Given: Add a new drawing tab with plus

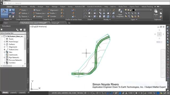Looking at the screenshot, I should (x=69, y=23).
